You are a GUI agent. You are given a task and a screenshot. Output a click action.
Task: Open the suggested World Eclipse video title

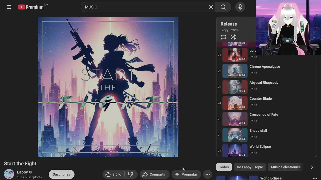point(271,178)
